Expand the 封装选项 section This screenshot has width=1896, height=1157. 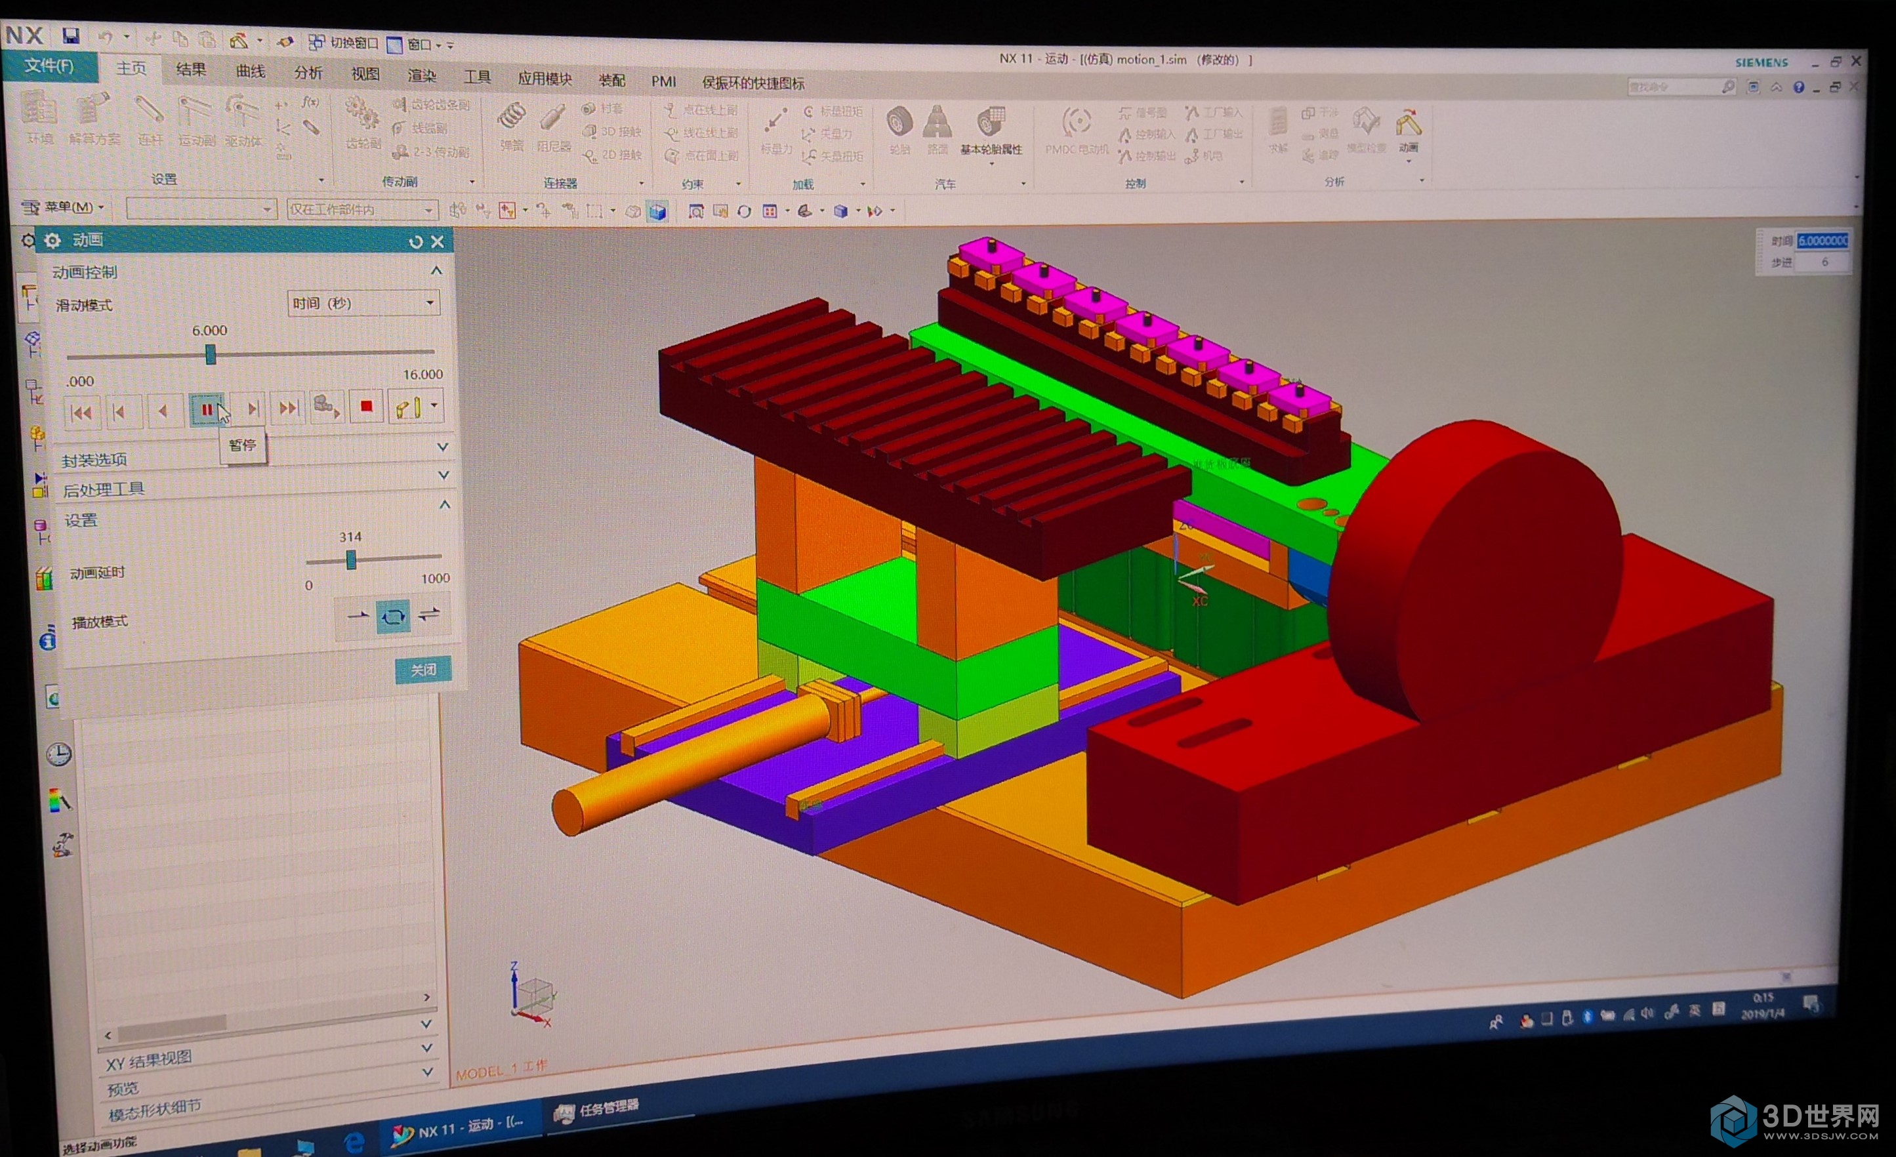coord(442,446)
